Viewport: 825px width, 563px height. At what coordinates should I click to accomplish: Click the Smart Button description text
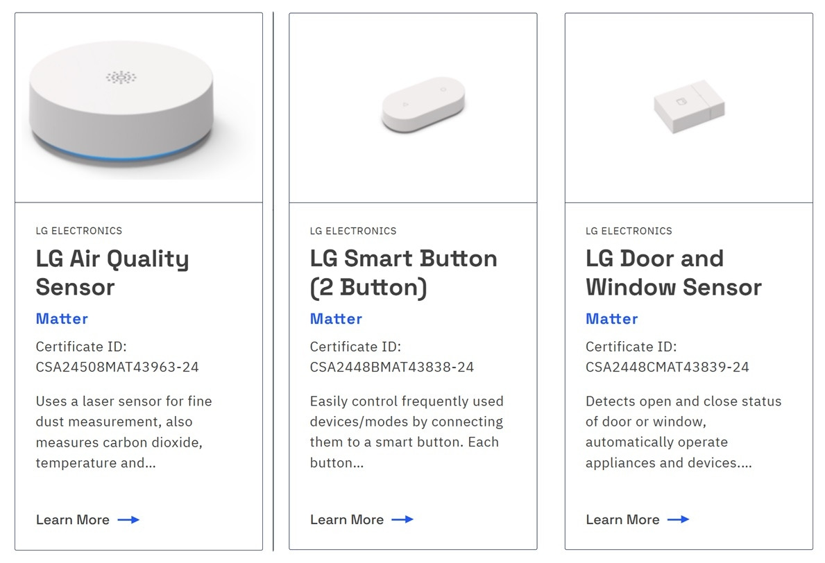tap(406, 431)
